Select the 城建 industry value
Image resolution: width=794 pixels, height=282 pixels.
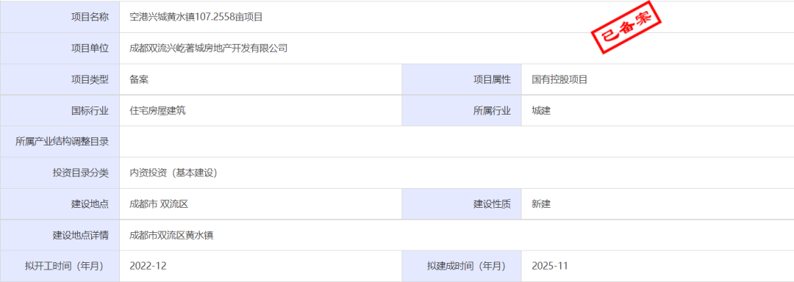(541, 111)
